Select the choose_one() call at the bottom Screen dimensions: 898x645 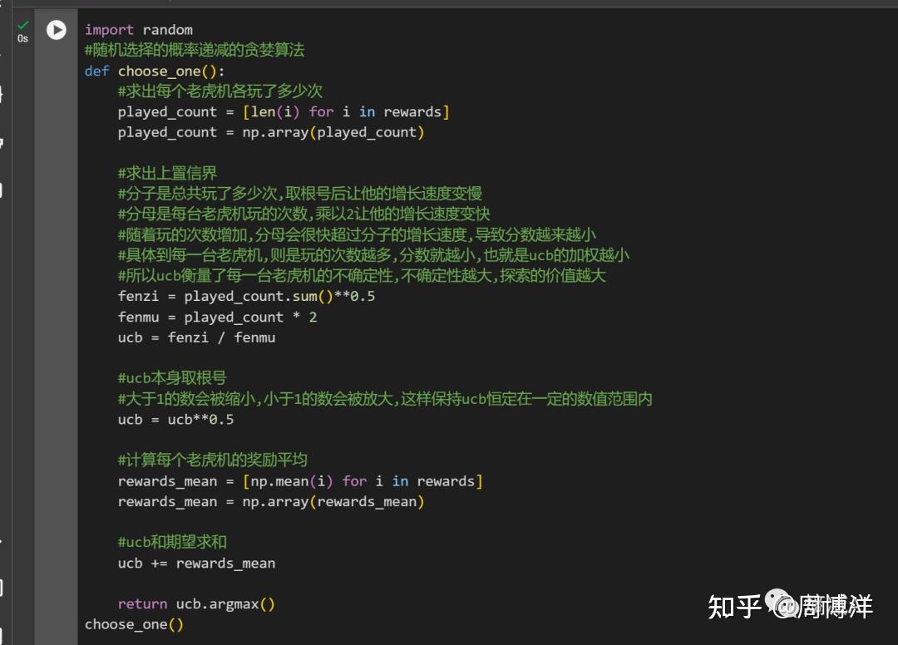[x=133, y=624]
